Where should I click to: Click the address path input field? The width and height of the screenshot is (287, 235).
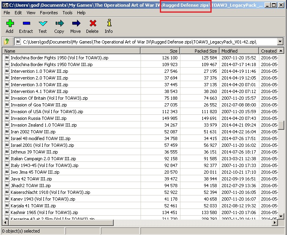click(146, 42)
